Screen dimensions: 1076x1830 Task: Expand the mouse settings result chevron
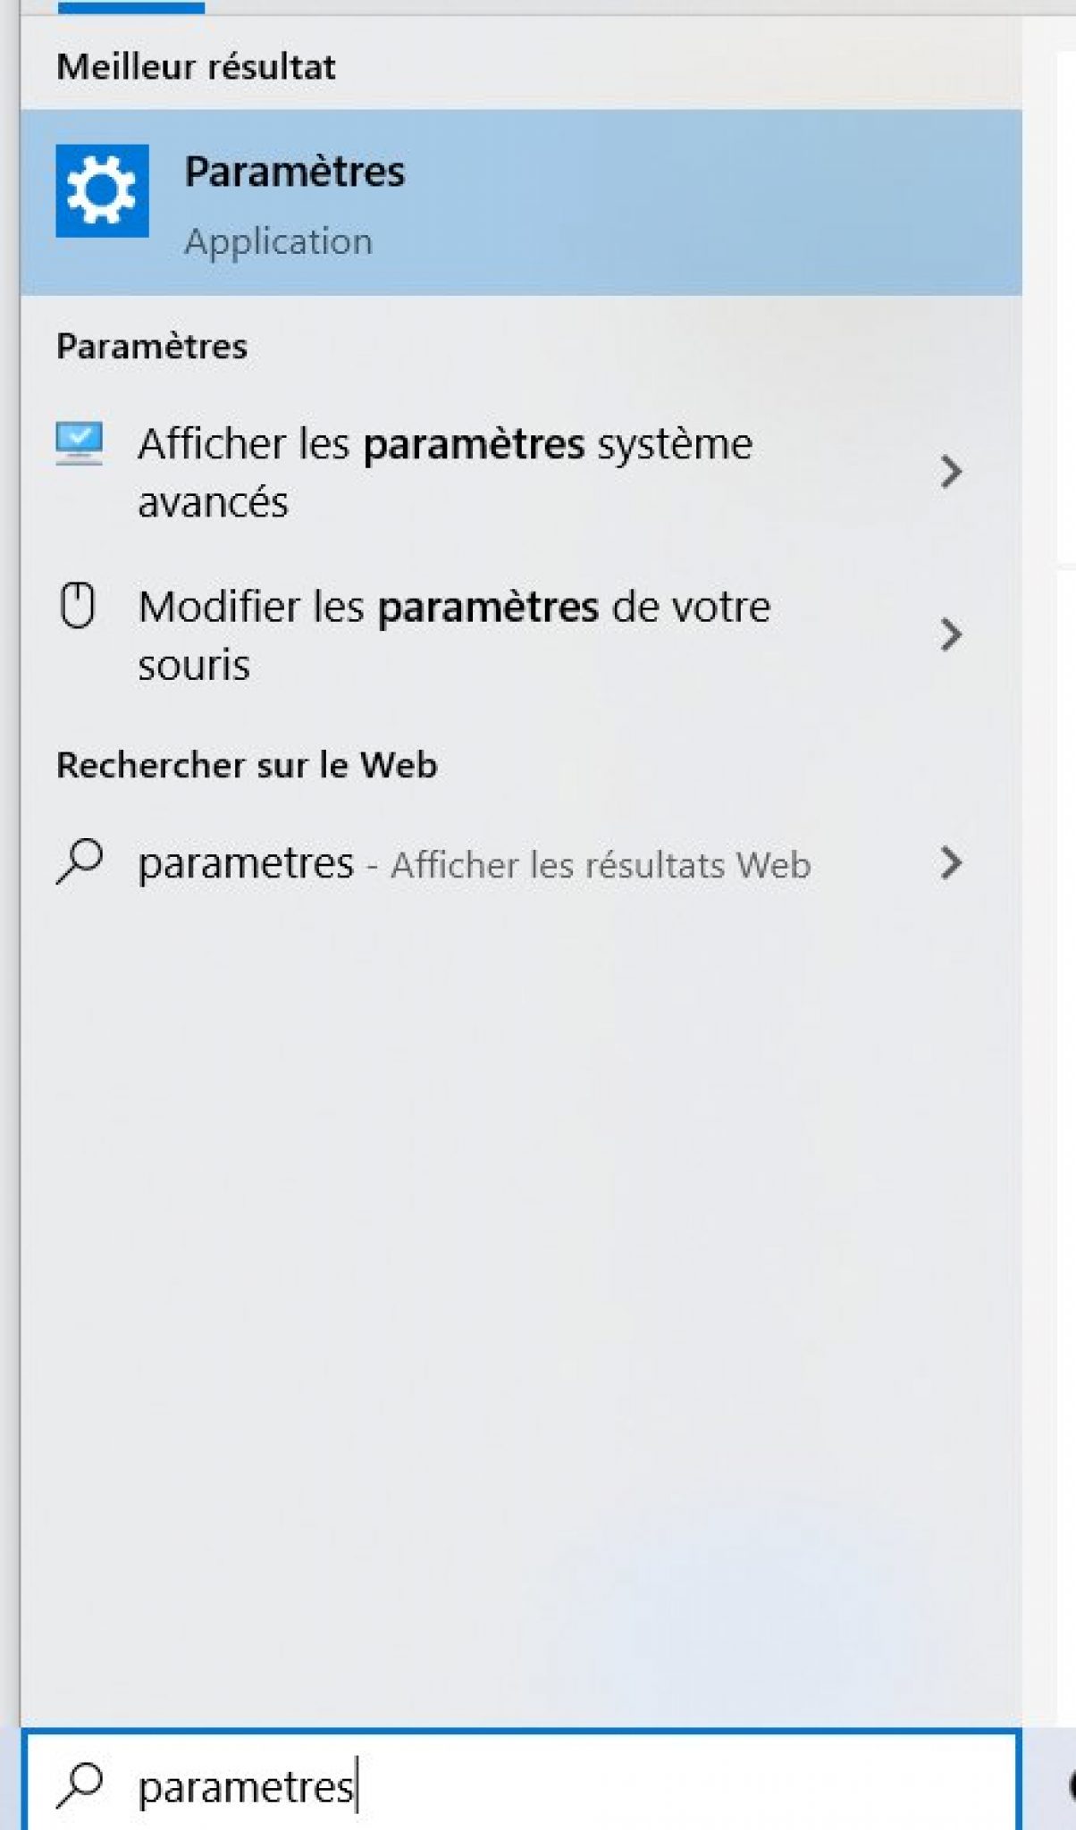pos(952,634)
